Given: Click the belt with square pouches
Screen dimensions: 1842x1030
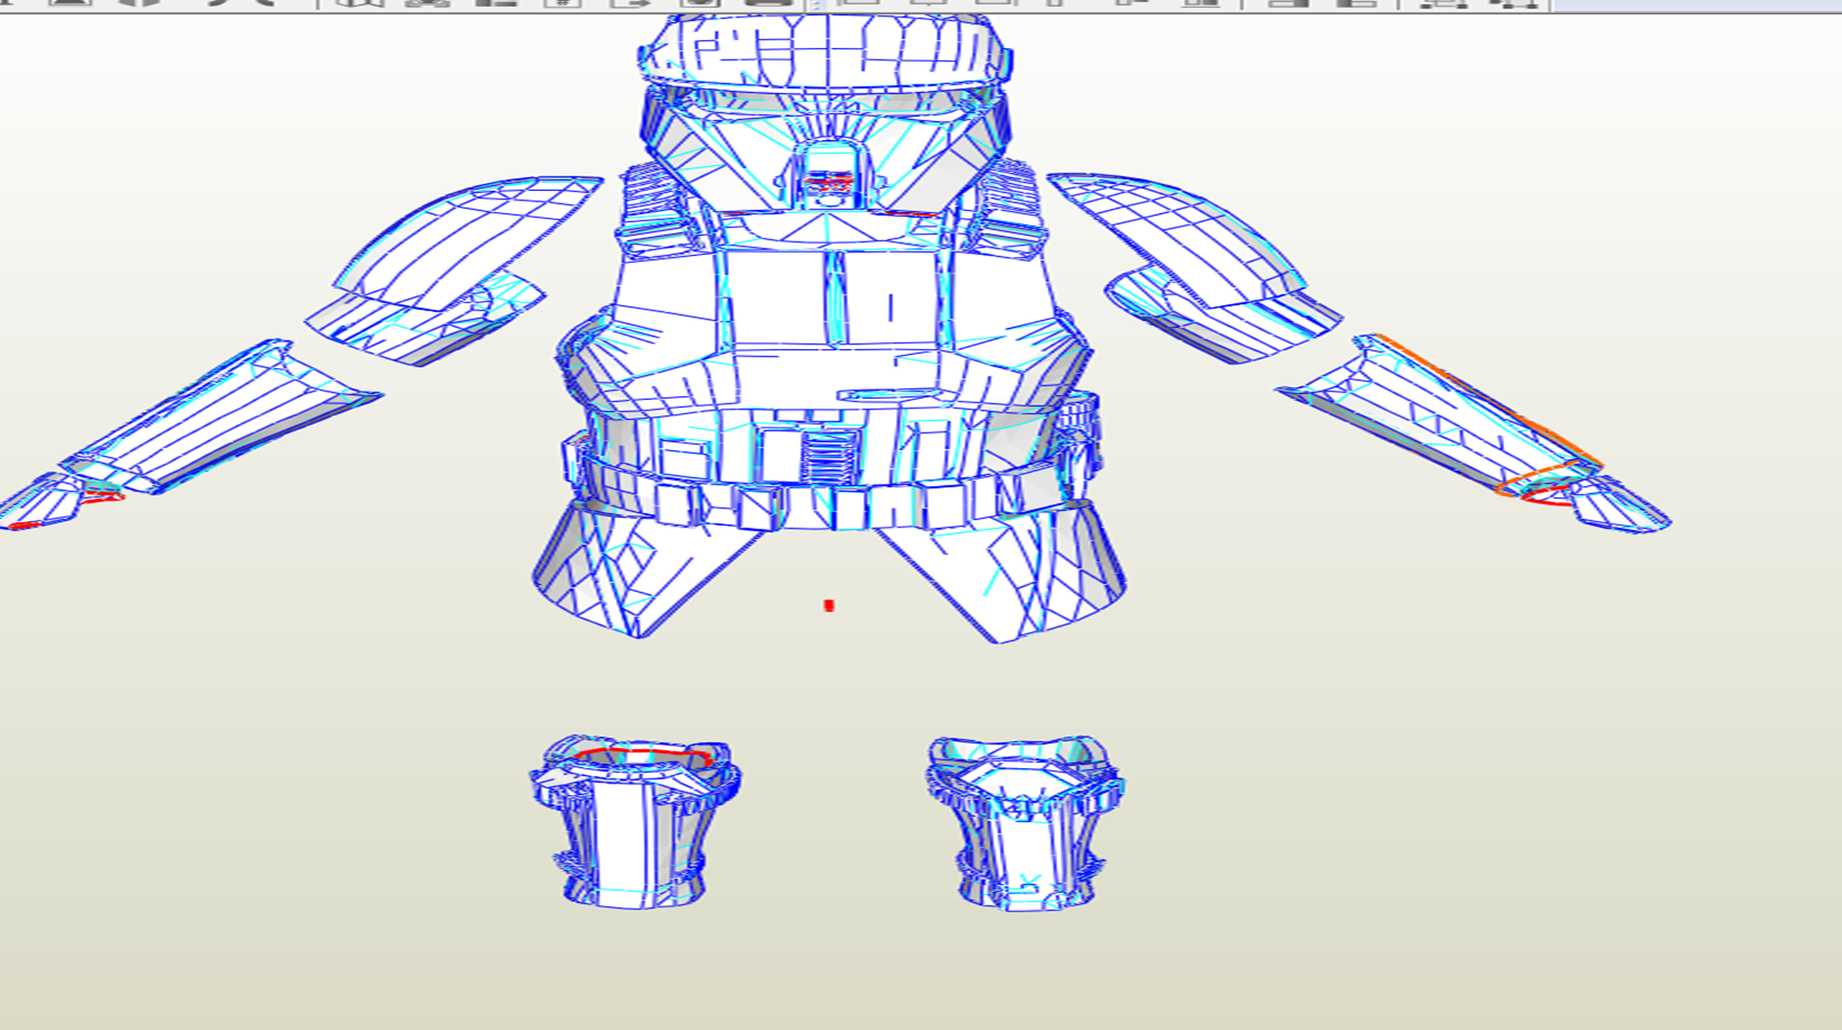Looking at the screenshot, I should coord(825,499).
